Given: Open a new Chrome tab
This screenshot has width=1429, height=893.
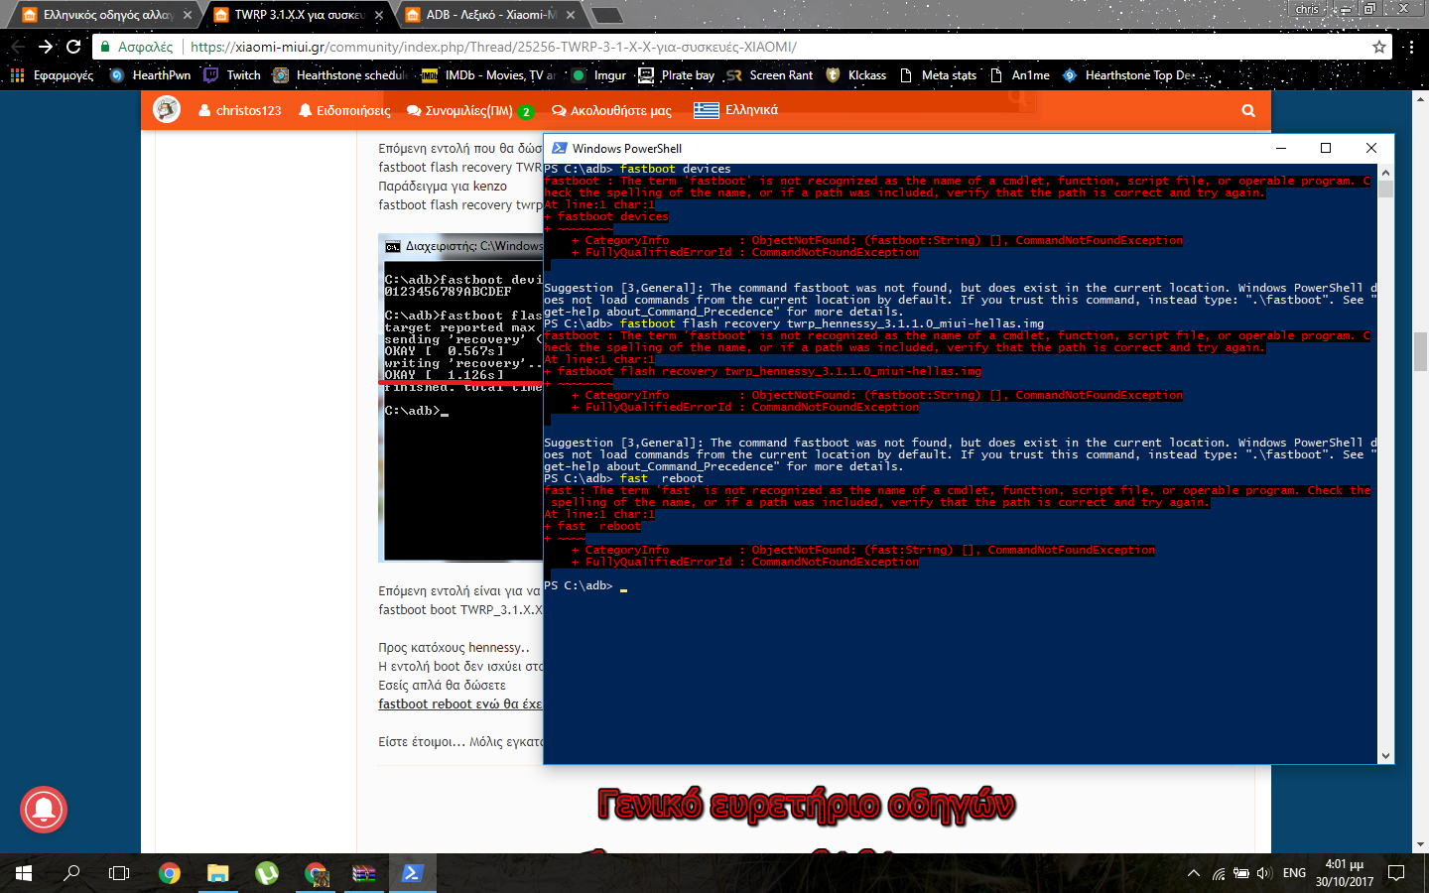Looking at the screenshot, I should click(607, 15).
